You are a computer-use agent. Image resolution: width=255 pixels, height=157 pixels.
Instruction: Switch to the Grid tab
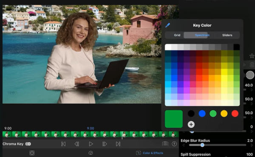pyautogui.click(x=177, y=35)
